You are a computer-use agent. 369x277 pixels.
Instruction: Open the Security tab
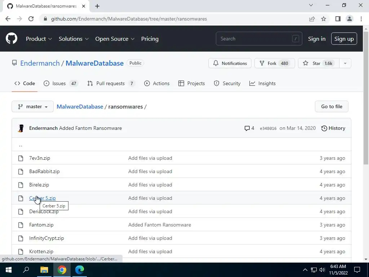227,83
